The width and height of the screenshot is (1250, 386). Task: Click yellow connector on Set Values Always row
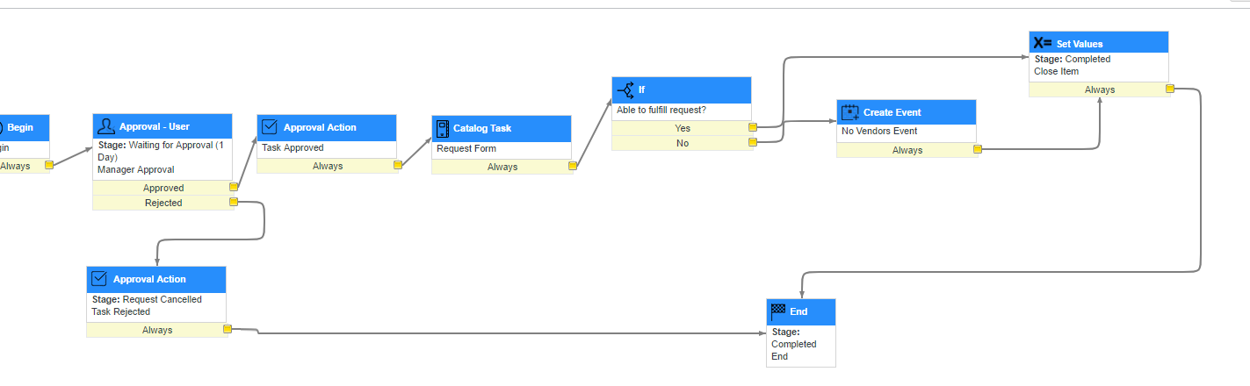click(x=1170, y=89)
